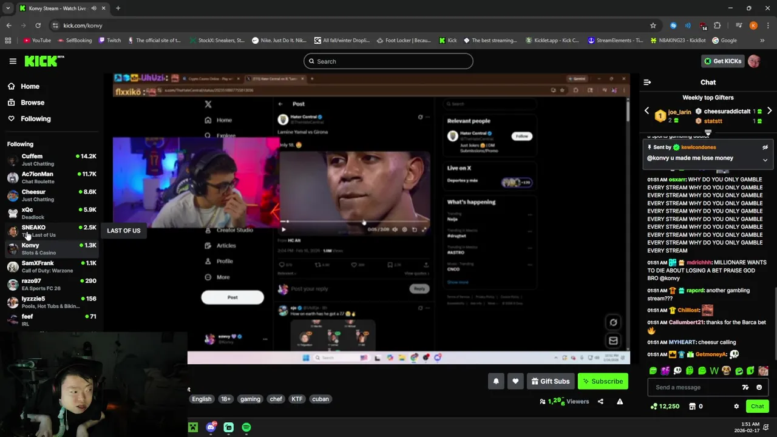Image resolution: width=777 pixels, height=437 pixels.
Task: Click the Gift Subs button
Action: [551, 381]
